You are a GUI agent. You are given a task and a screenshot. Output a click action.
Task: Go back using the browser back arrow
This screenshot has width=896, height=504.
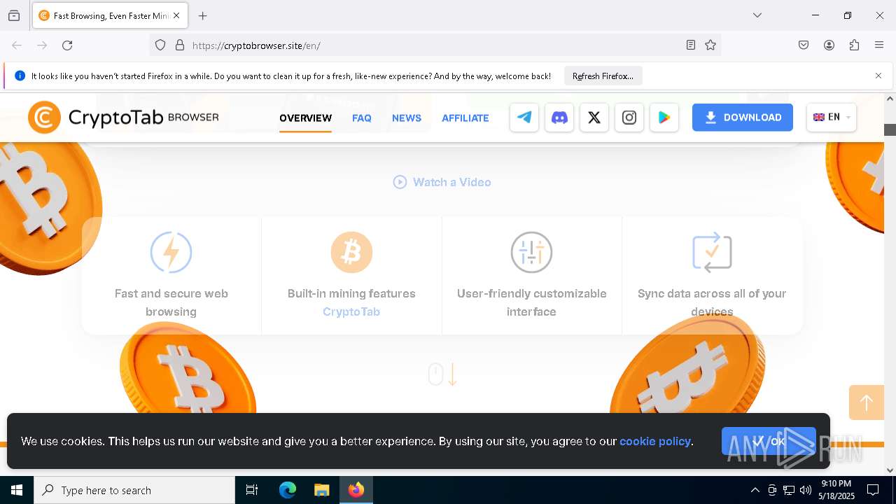[17, 45]
